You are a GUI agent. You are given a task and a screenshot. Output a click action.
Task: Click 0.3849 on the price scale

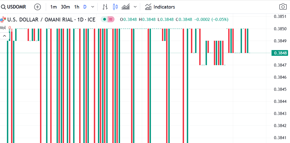coord(280,41)
